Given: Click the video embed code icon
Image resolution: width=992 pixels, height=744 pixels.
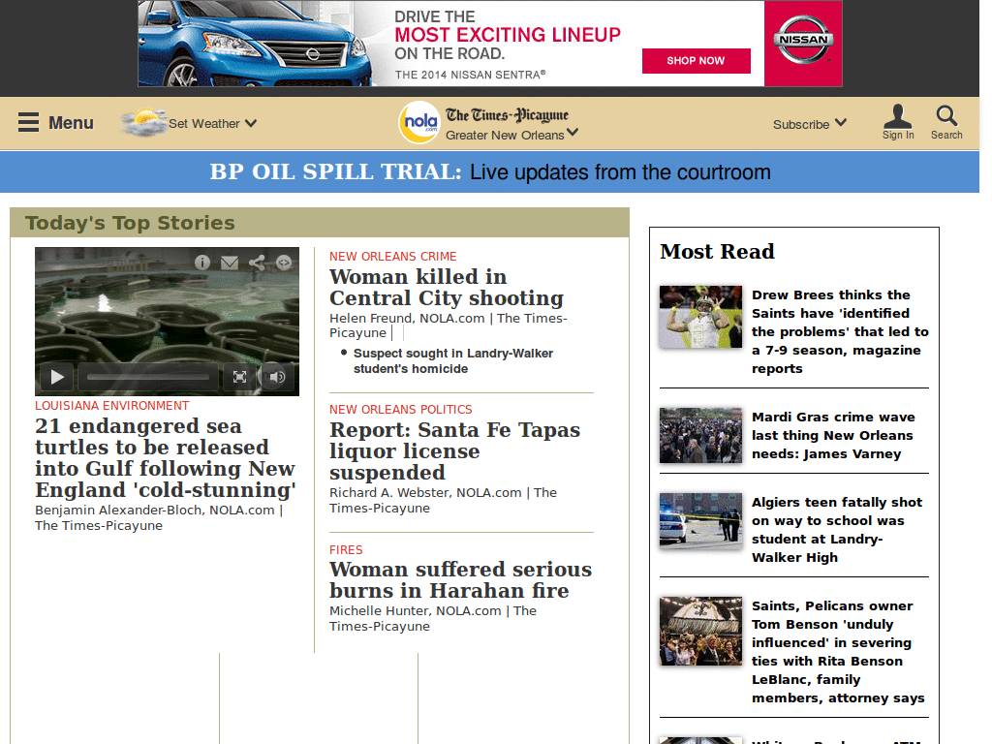Looking at the screenshot, I should [x=284, y=263].
